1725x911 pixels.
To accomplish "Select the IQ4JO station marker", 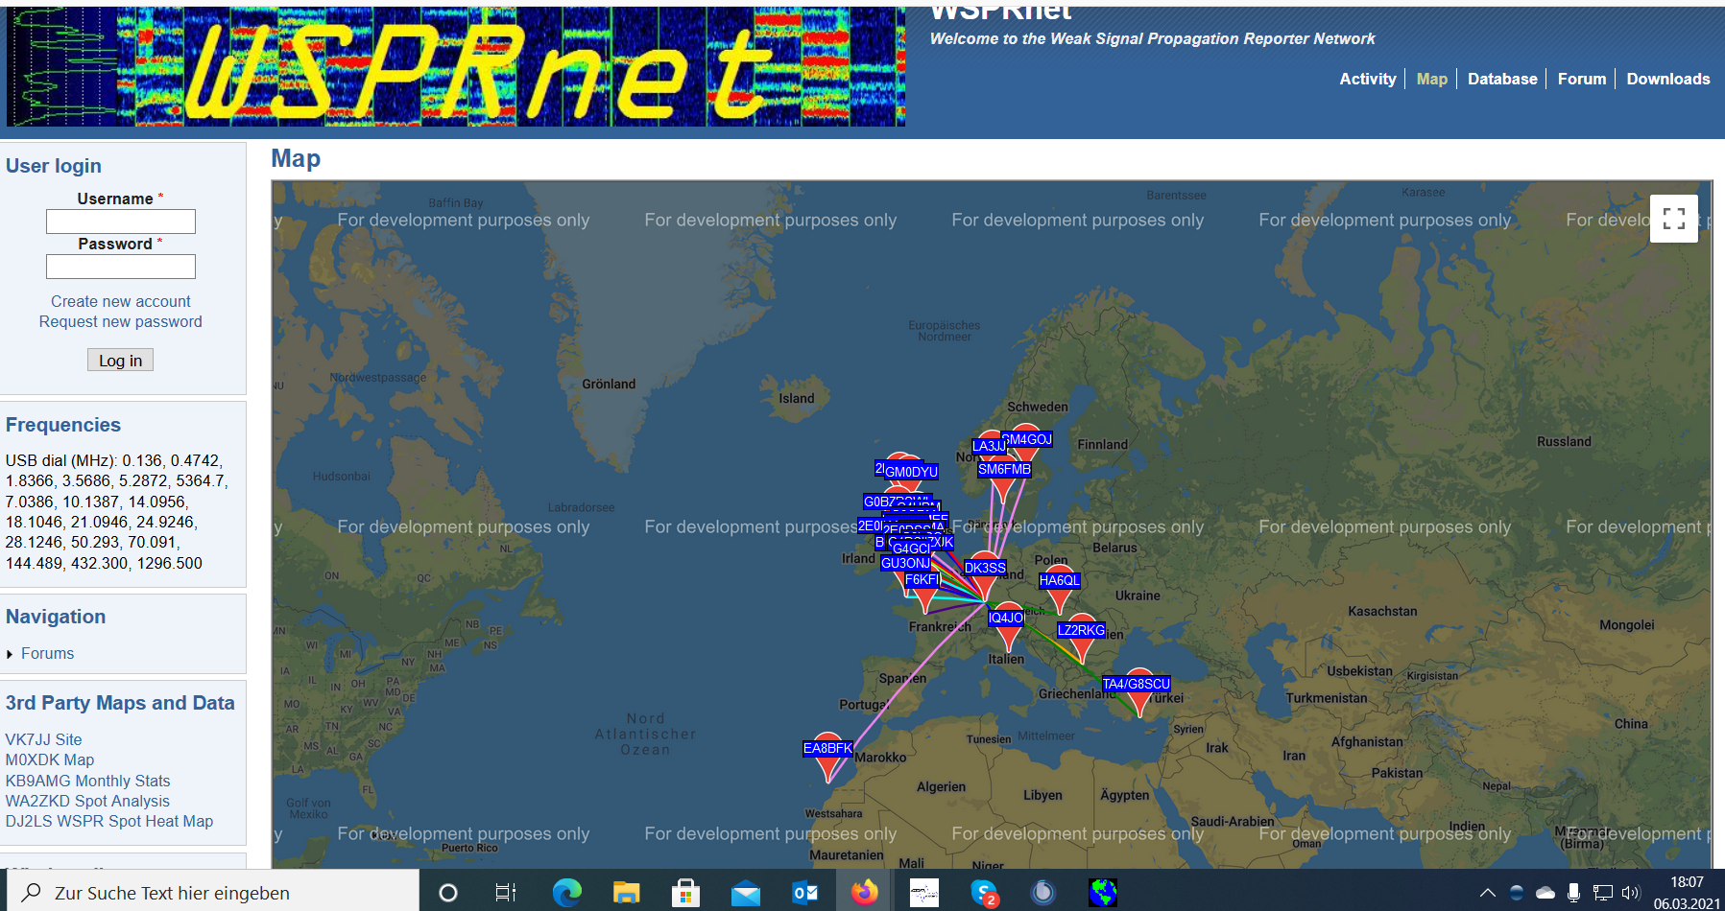I will [x=1007, y=626].
